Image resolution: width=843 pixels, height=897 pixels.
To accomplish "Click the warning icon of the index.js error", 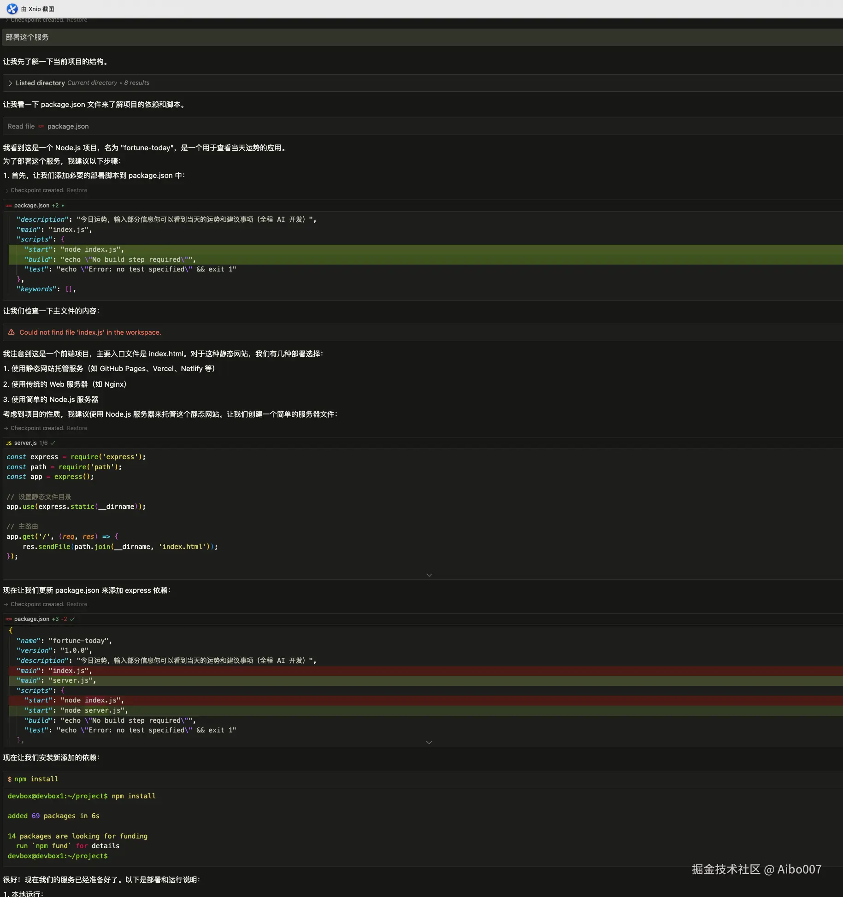I will [x=12, y=332].
